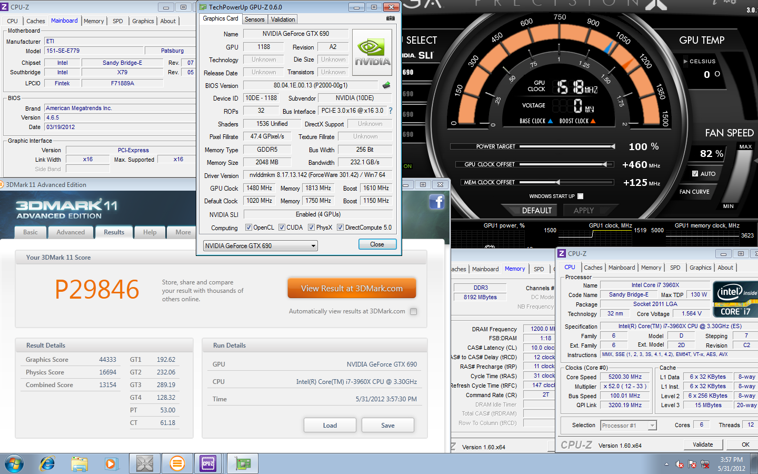Screen dimensions: 758x474
Task: Click GPU-Z camera screenshot icon
Action: 390,18
